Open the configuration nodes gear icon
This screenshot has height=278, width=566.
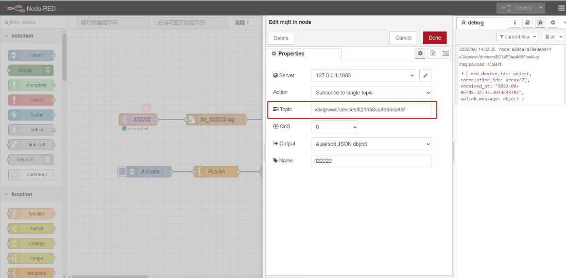[x=553, y=22]
